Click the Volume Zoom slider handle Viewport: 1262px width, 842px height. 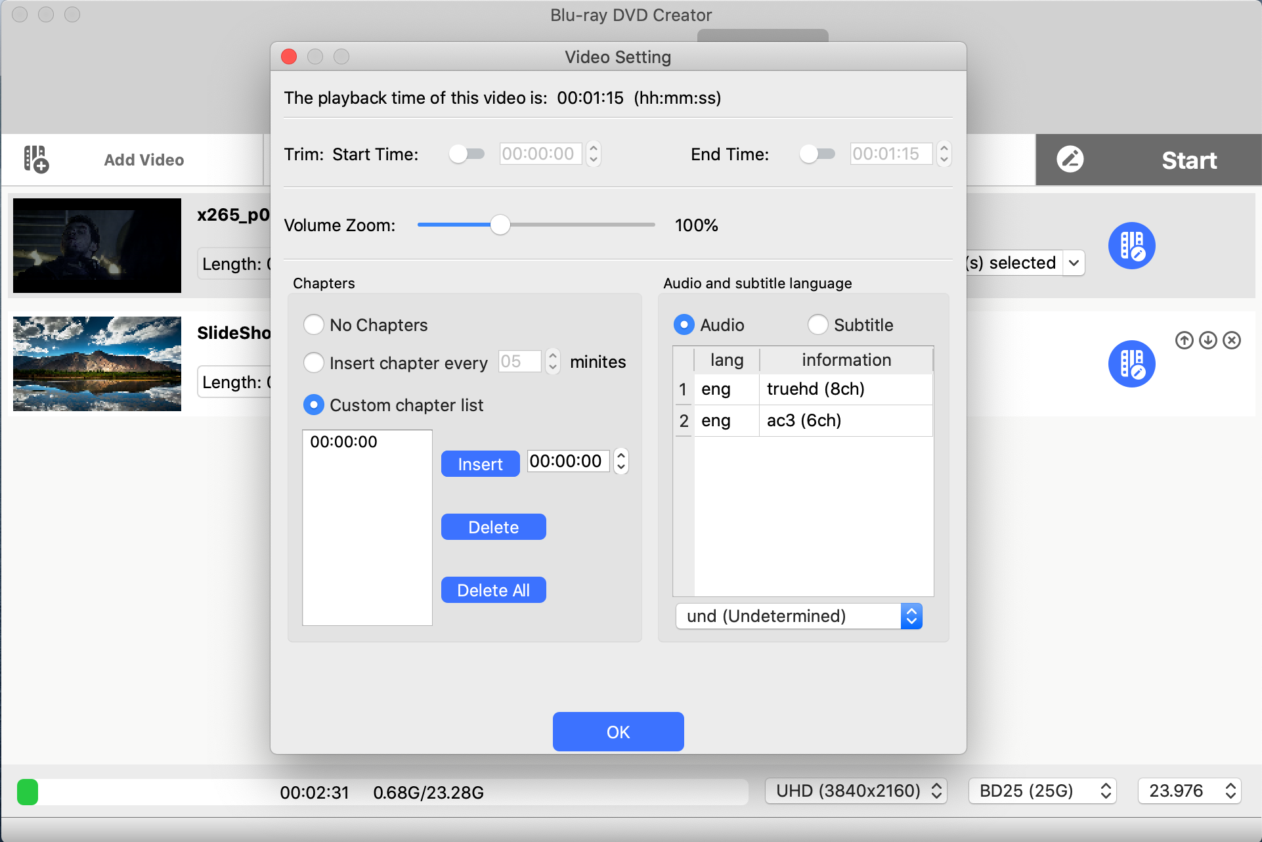[500, 225]
